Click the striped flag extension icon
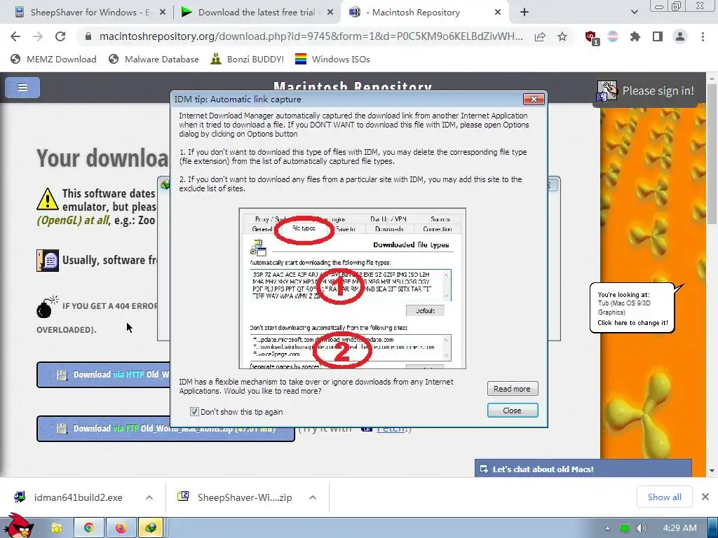718x538 pixels. pyautogui.click(x=613, y=36)
